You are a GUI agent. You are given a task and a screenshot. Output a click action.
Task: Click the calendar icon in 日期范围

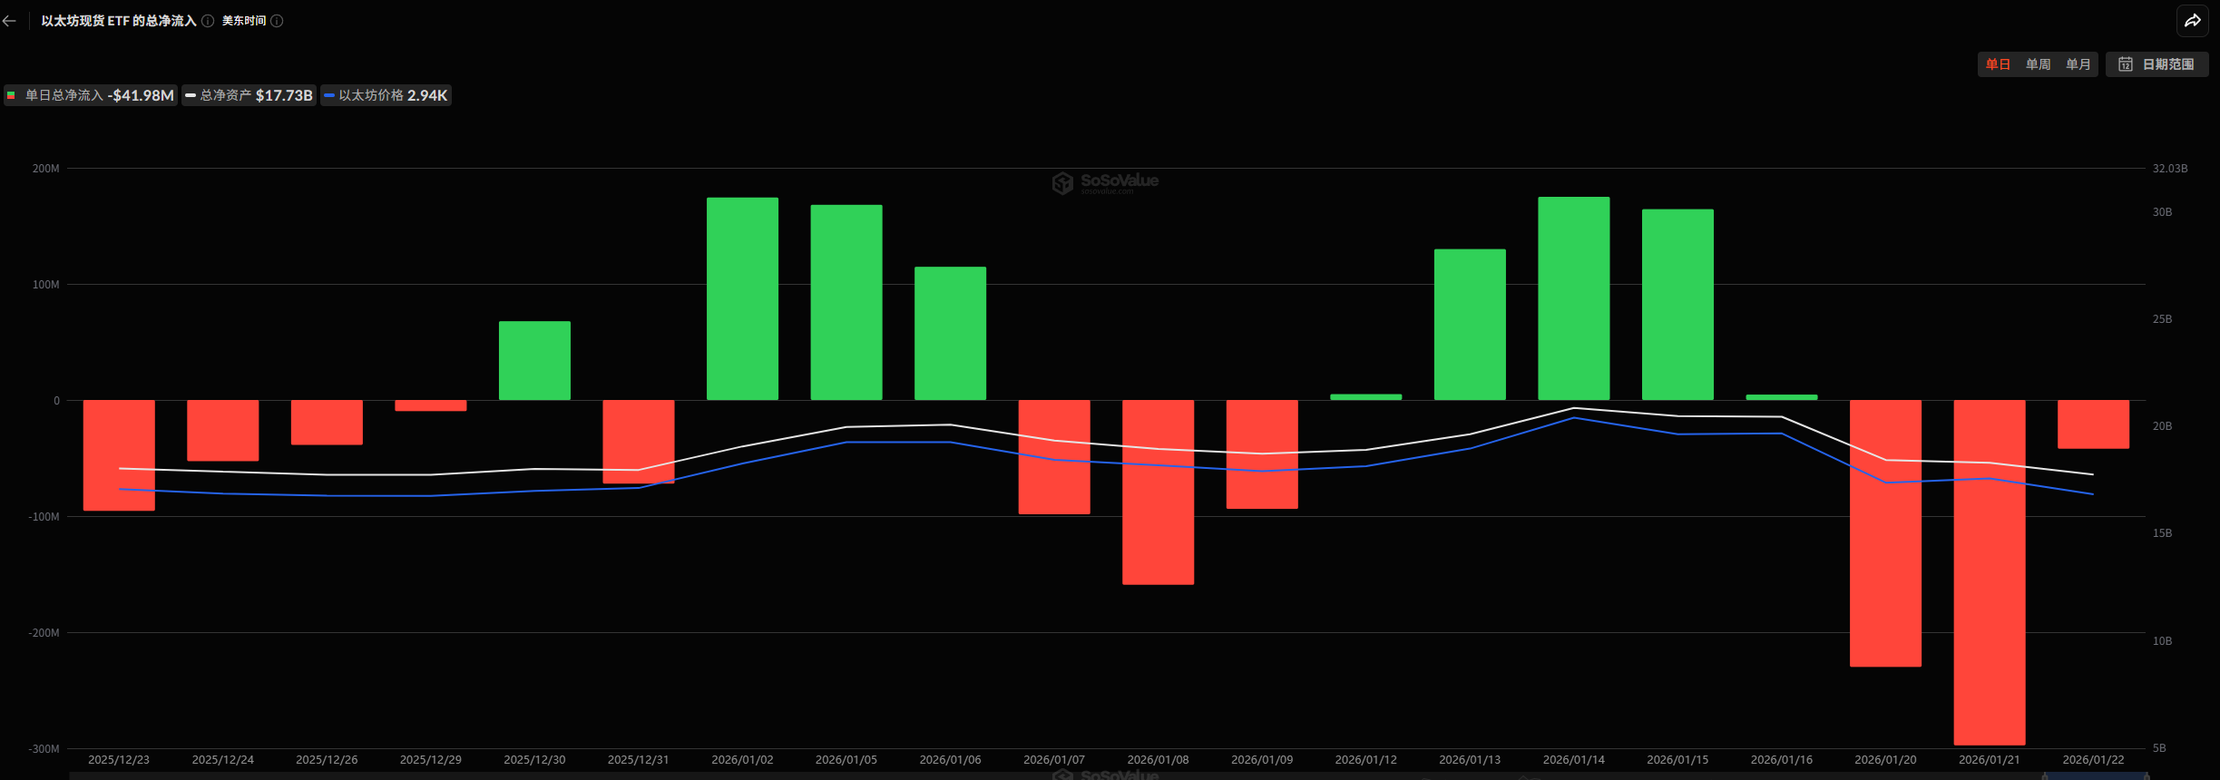pyautogui.click(x=2125, y=64)
